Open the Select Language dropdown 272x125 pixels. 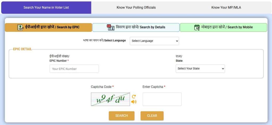click(x=154, y=41)
